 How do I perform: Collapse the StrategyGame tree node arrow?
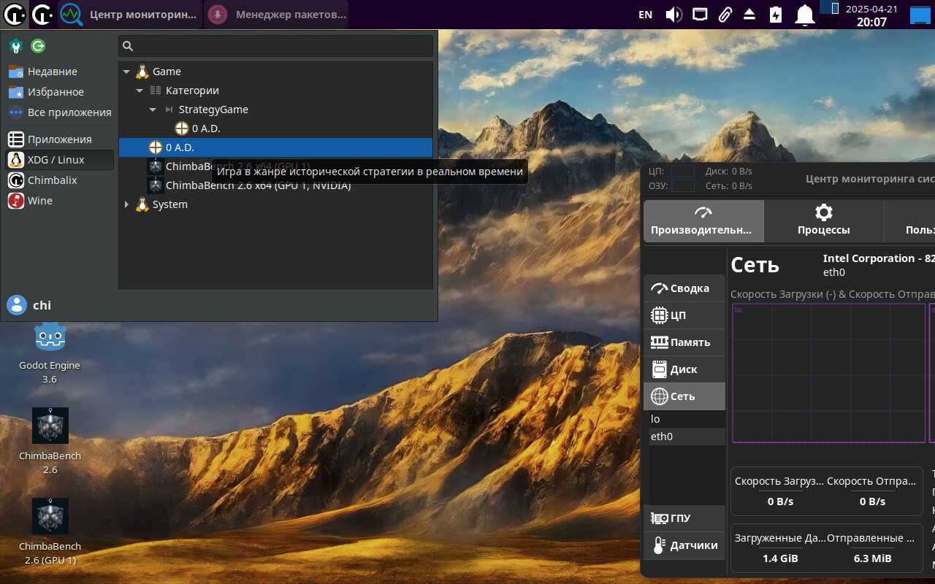(153, 109)
